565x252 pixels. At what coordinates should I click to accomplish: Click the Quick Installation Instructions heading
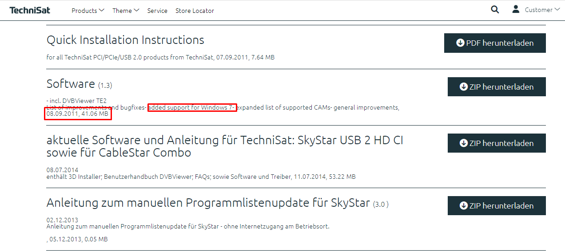125,40
